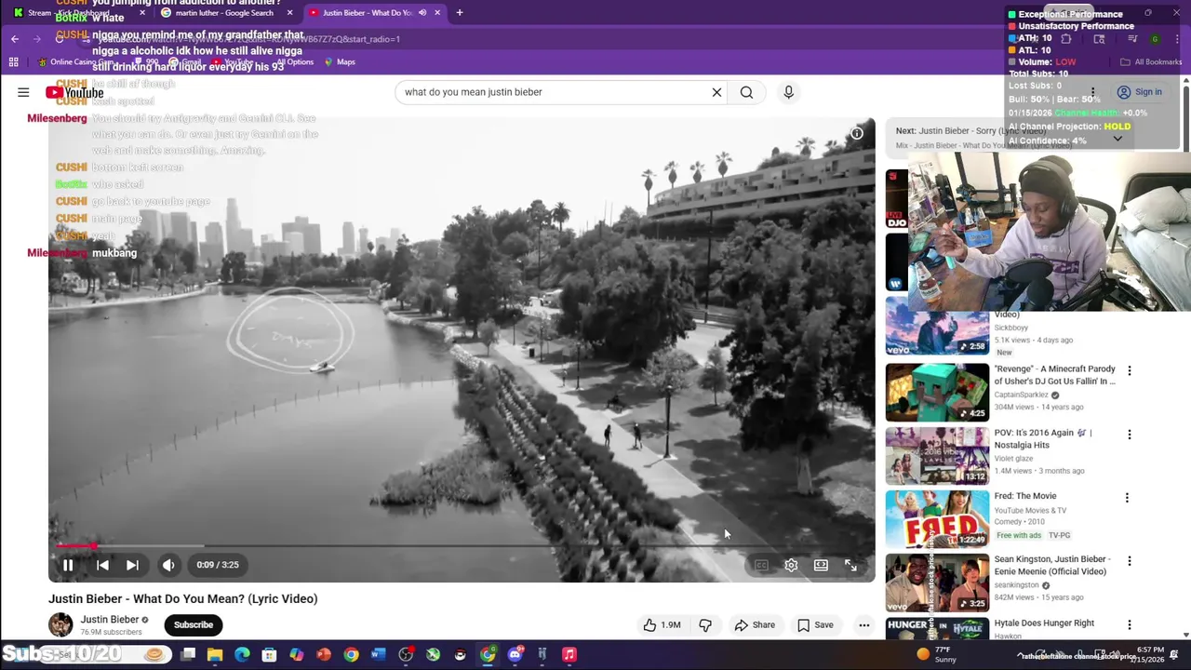Viewport: 1191px width, 670px height.
Task: Switch to theater mode view
Action: point(821,565)
